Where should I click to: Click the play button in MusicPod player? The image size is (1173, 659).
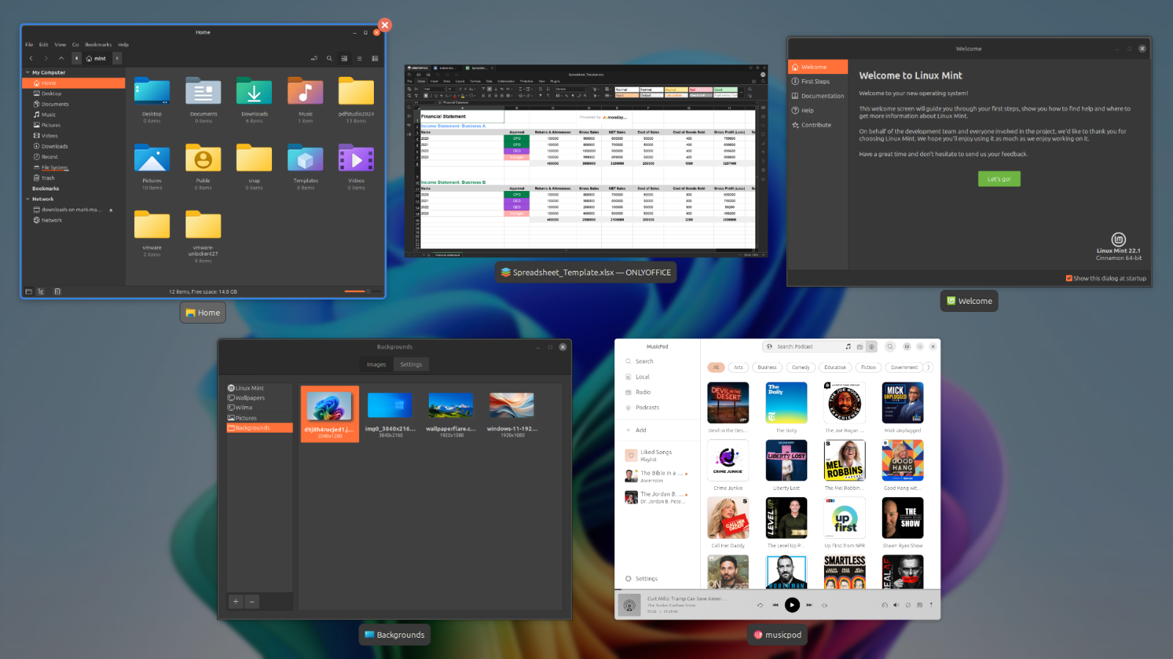[792, 605]
